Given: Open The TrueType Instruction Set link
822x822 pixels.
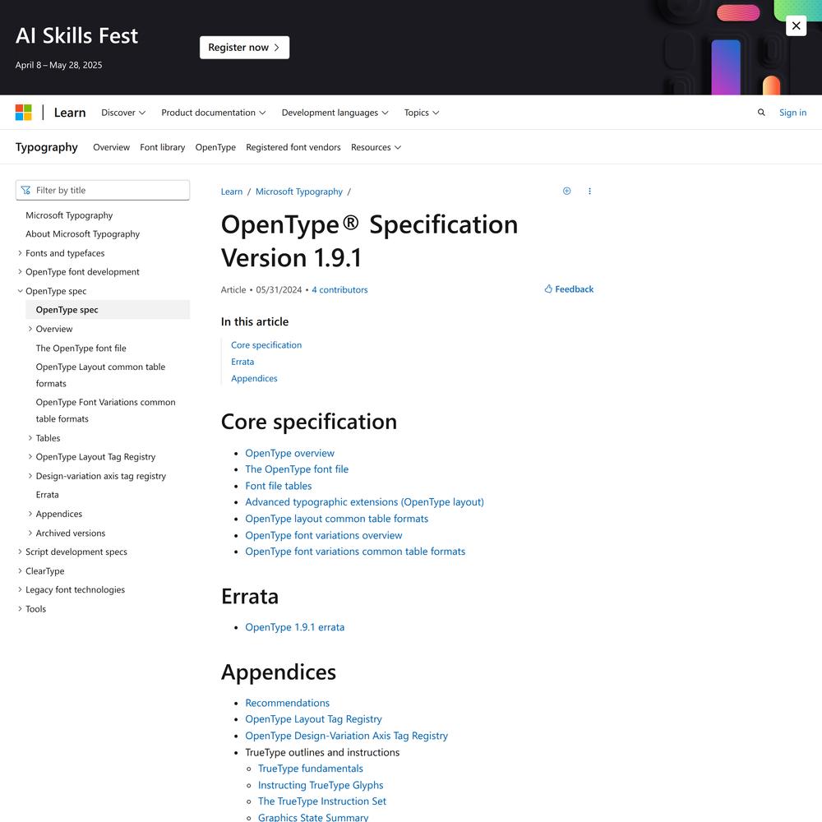Looking at the screenshot, I should pyautogui.click(x=322, y=801).
